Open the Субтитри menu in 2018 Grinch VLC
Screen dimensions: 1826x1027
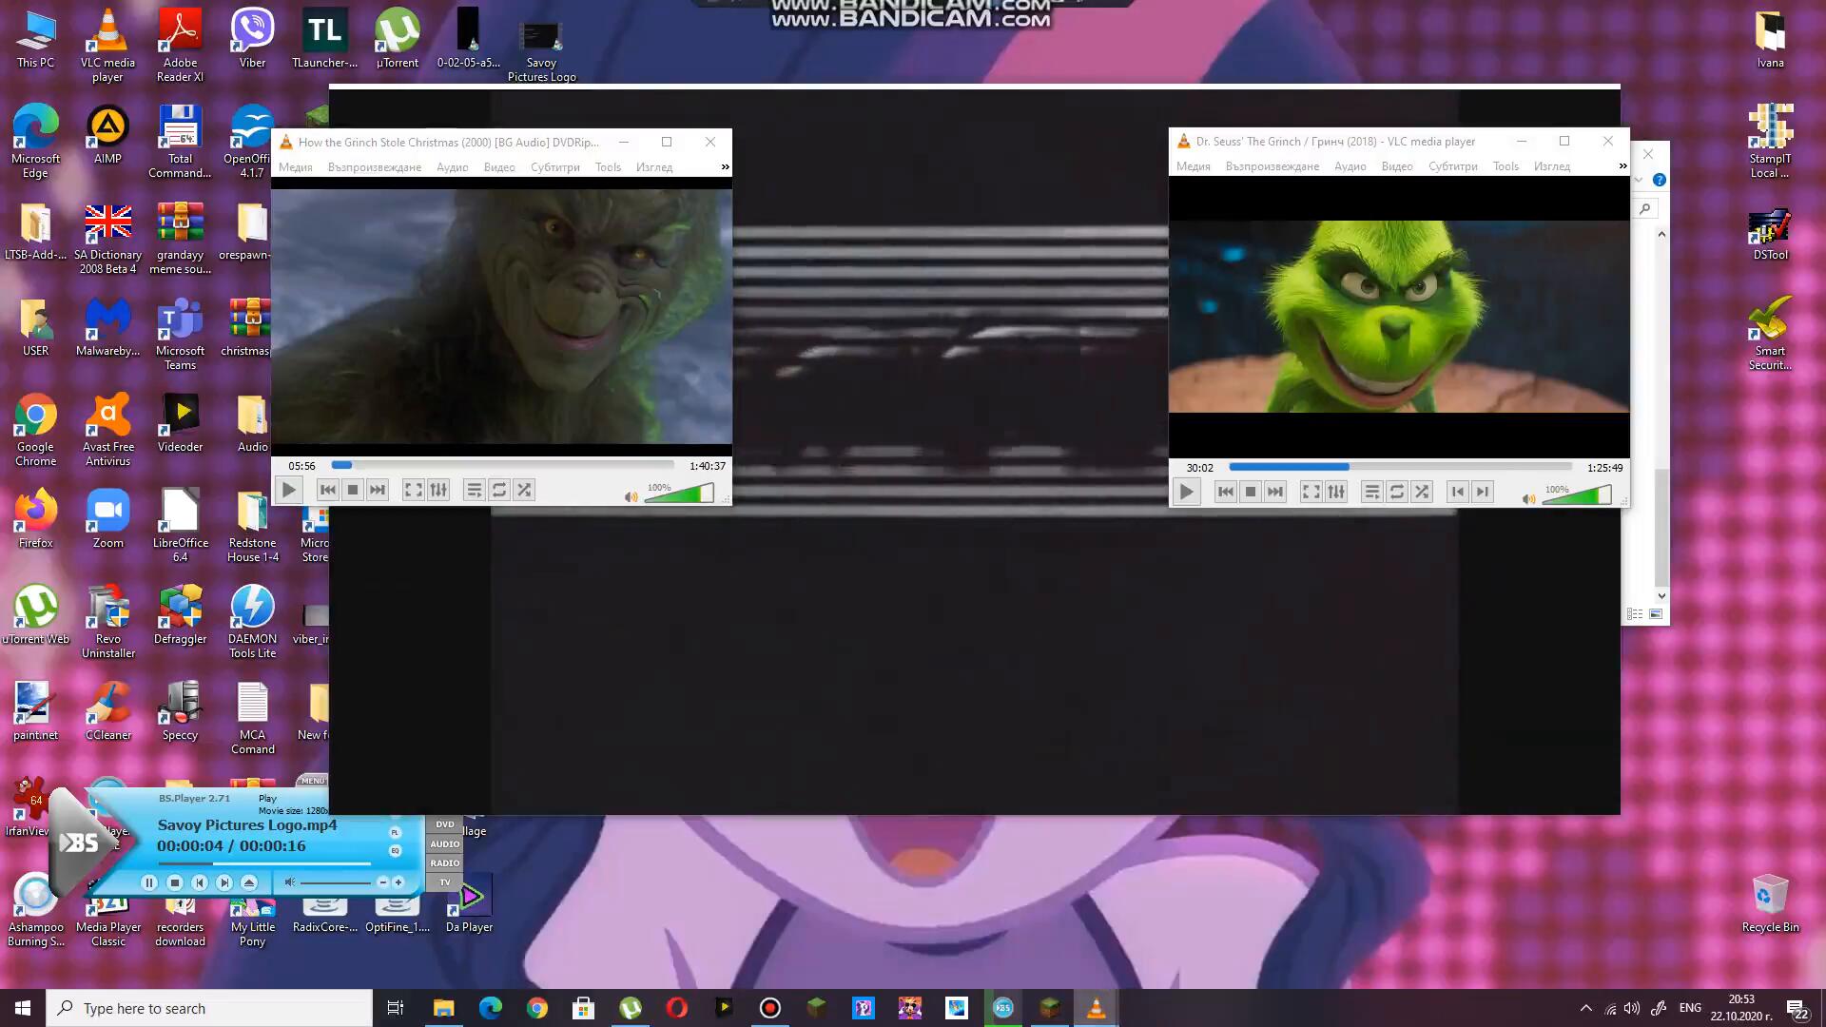(x=1452, y=166)
